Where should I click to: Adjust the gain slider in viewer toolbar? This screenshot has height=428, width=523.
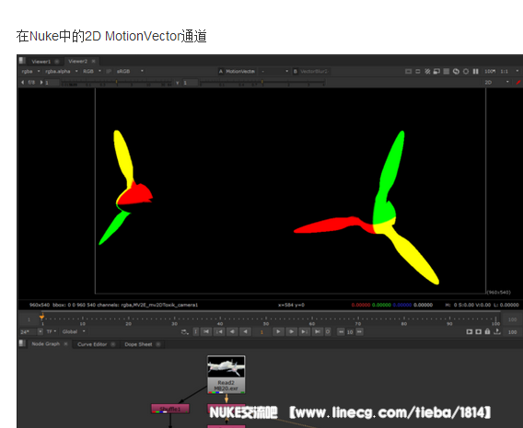[x=117, y=82]
